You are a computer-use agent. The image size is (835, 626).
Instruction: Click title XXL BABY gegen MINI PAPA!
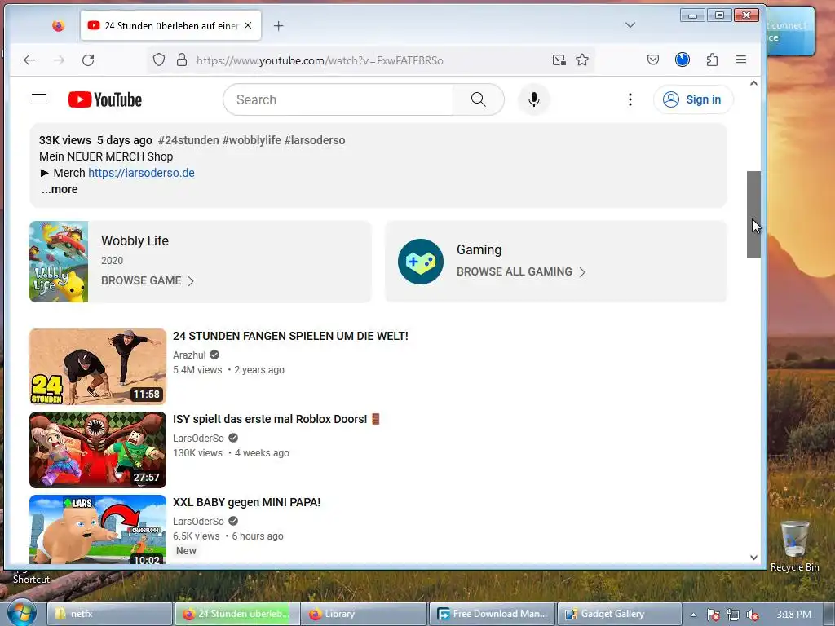tap(246, 502)
